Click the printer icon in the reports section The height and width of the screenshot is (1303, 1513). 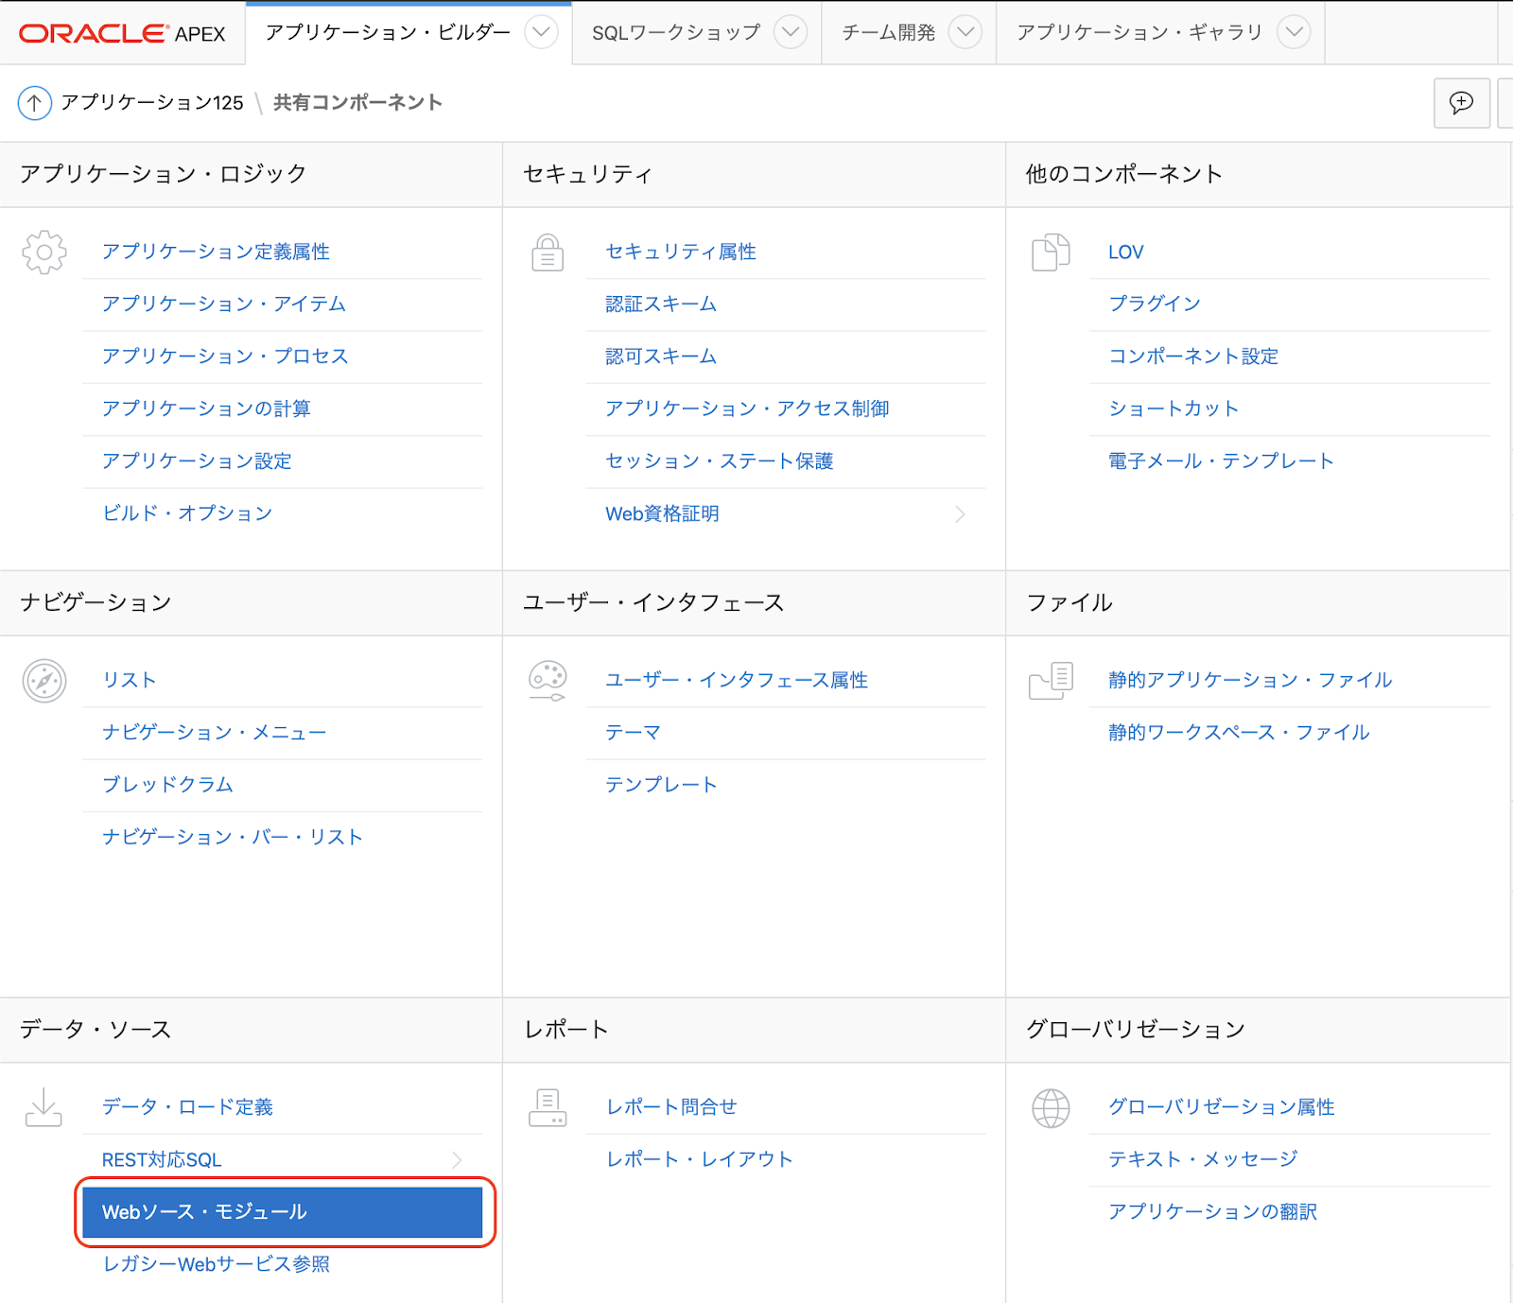pyautogui.click(x=547, y=1106)
